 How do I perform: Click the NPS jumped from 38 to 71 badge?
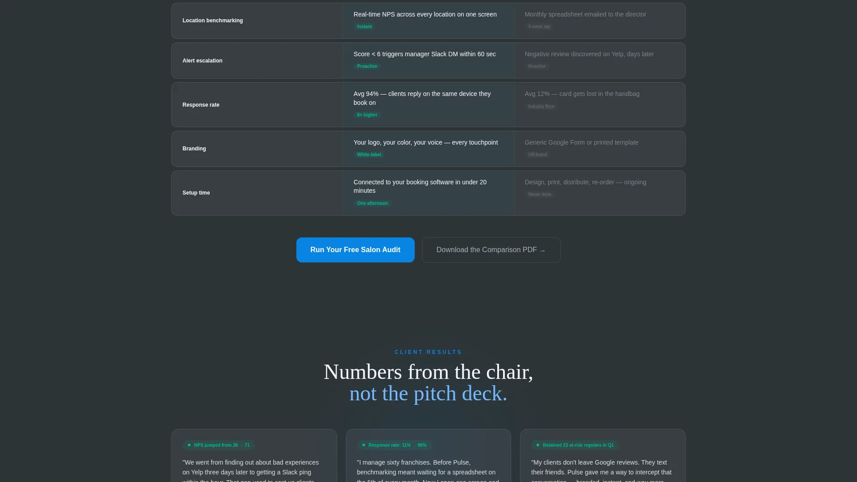pos(218,445)
